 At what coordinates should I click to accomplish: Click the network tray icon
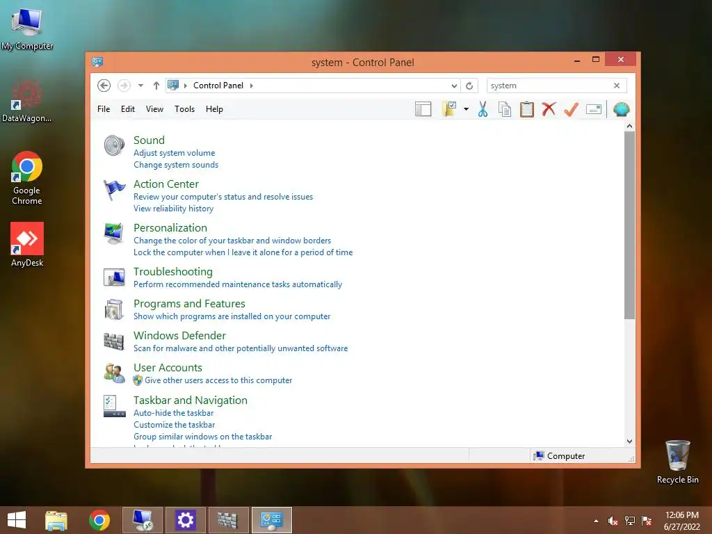coord(630,521)
